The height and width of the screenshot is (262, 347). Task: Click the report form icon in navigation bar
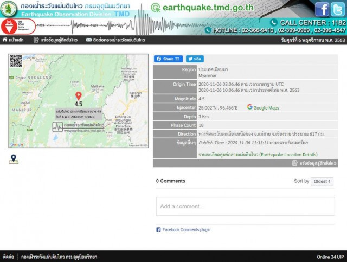click(x=36, y=40)
